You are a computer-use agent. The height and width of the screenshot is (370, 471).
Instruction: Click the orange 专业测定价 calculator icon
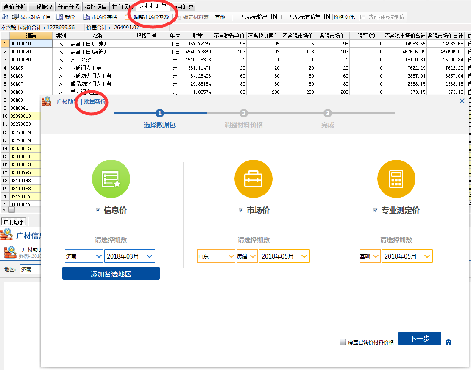396,179
